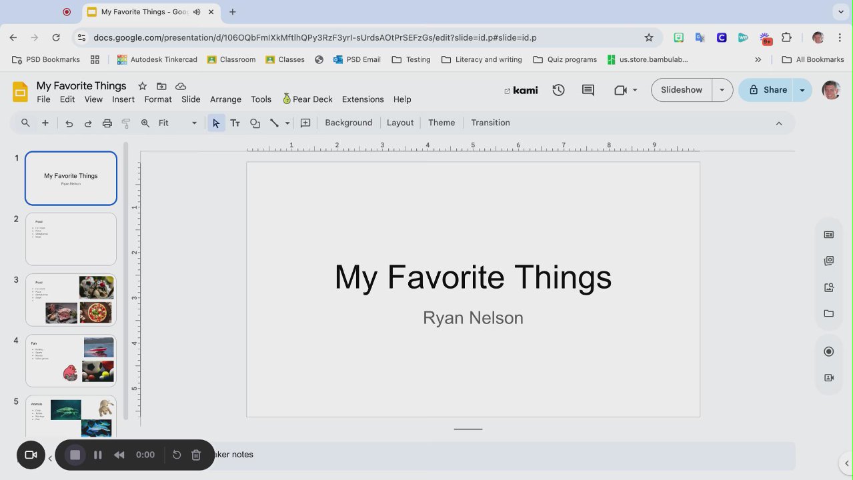Click the Slideshow button
Screen dimensions: 853x480
point(682,90)
